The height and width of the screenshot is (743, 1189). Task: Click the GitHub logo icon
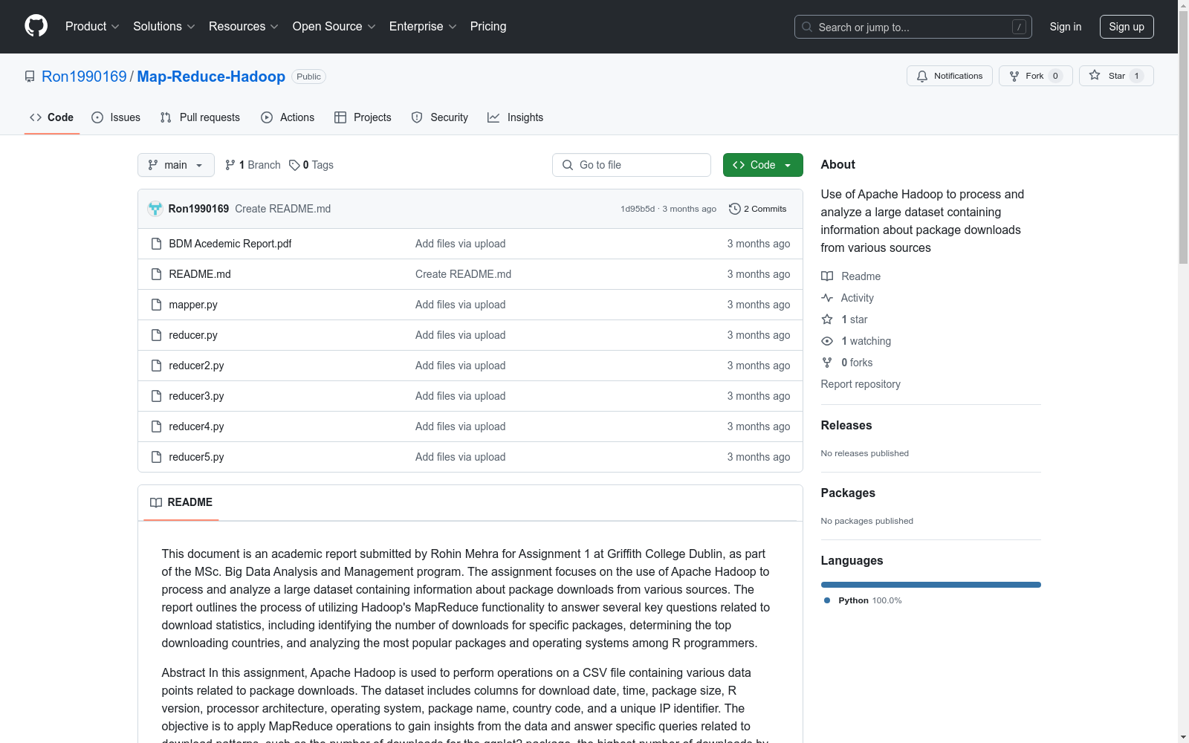click(36, 26)
